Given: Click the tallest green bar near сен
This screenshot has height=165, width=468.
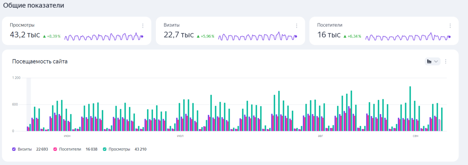Looking at the screenshot, I should pos(410,109).
